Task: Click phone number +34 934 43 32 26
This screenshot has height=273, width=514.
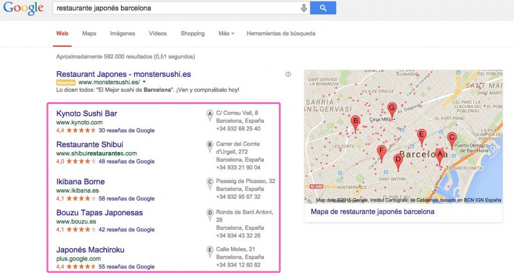Action: coord(238,236)
